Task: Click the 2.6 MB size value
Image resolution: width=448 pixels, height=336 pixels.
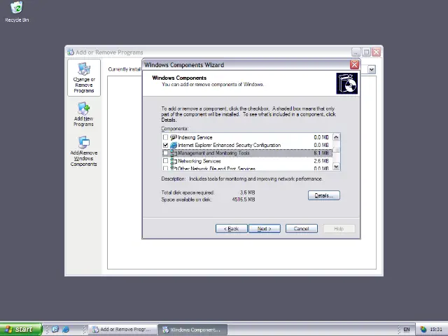Action: [321, 161]
